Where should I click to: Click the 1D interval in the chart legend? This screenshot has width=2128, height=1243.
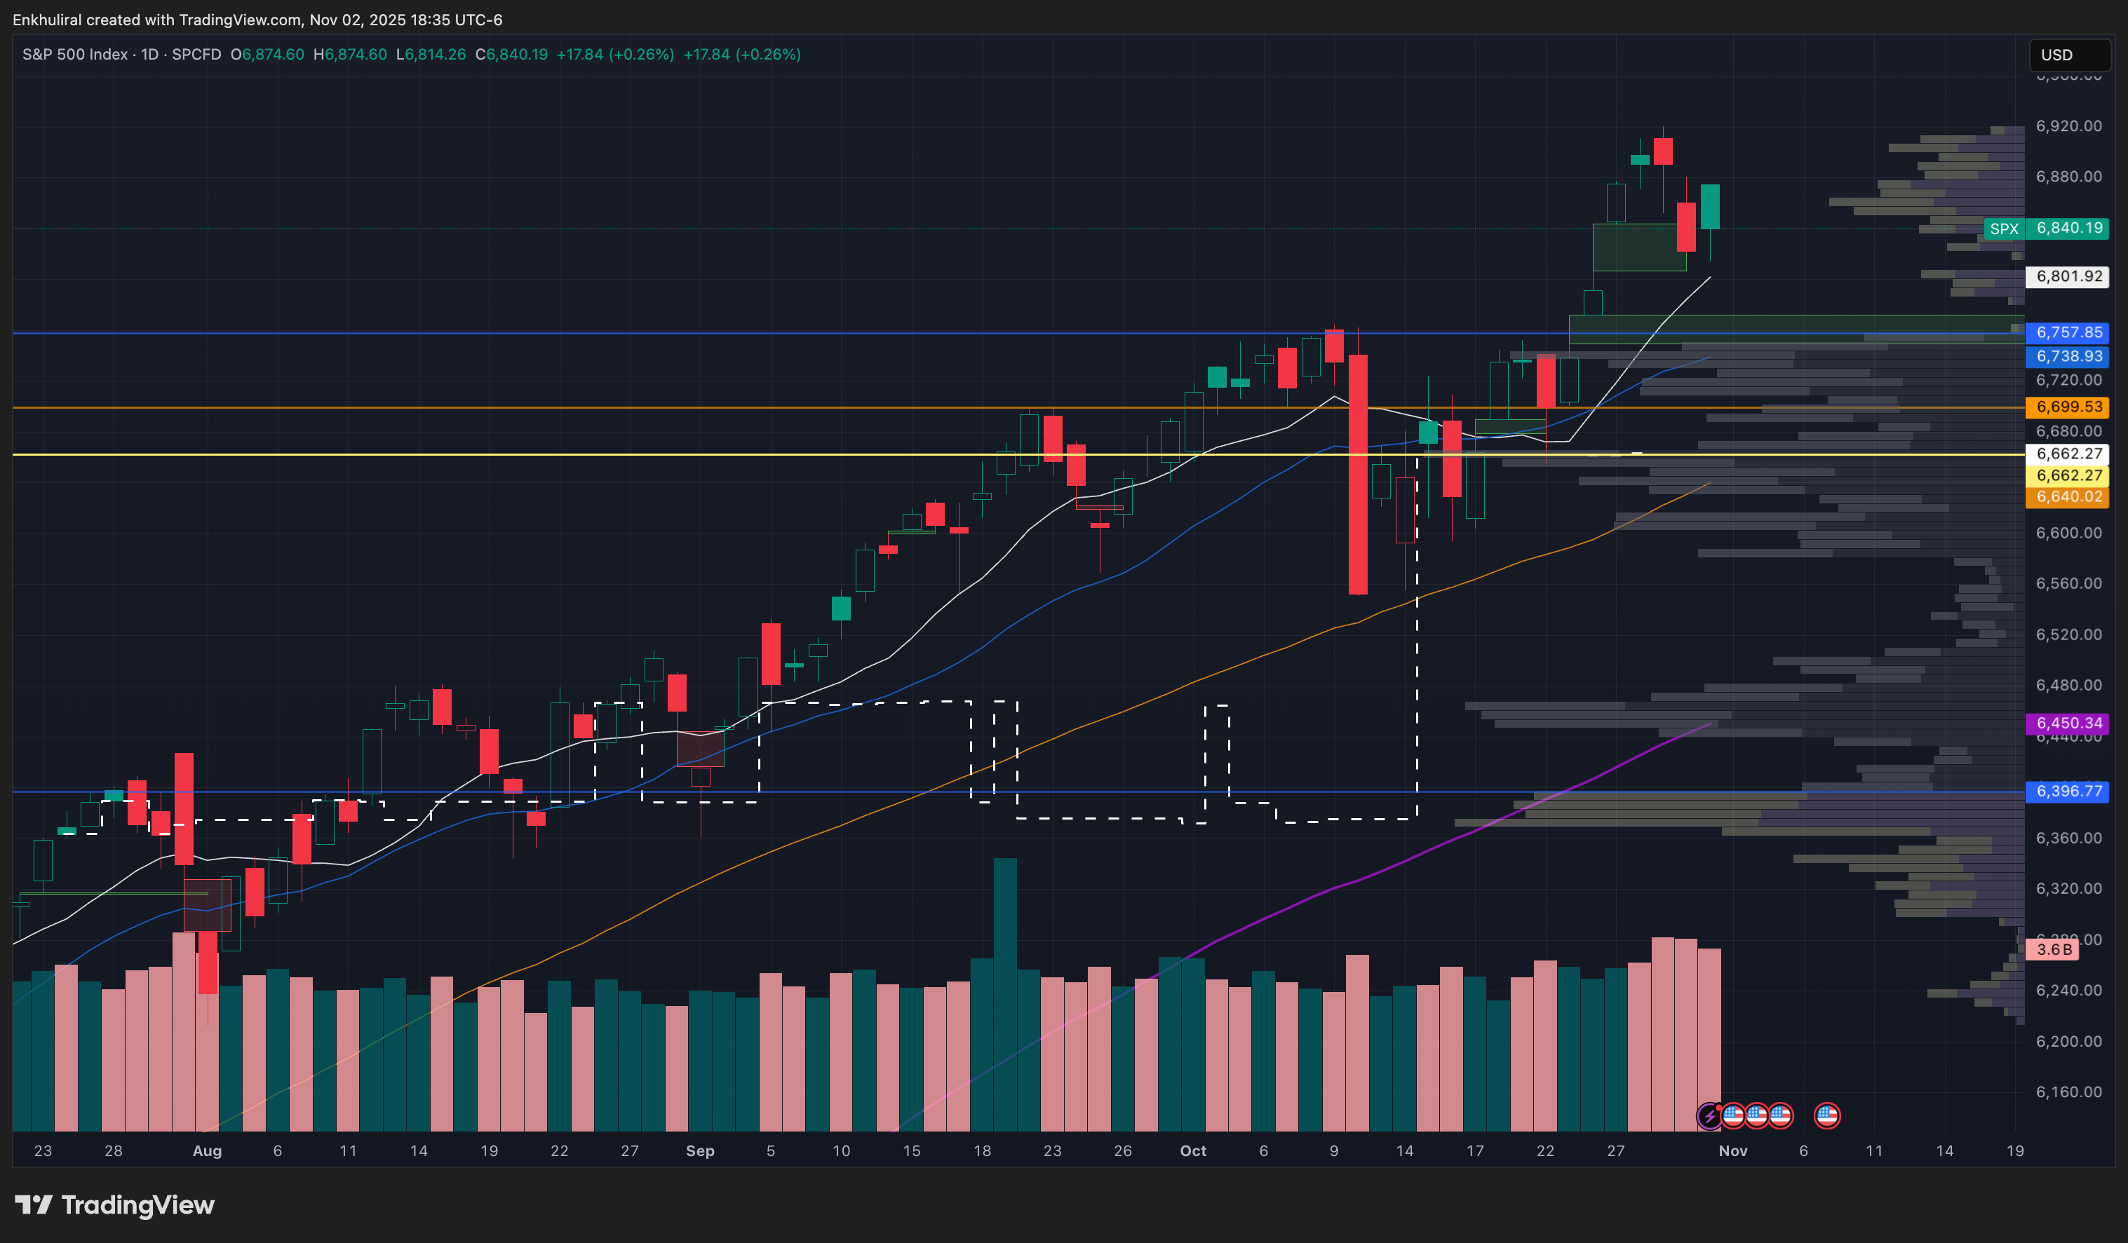(x=149, y=55)
